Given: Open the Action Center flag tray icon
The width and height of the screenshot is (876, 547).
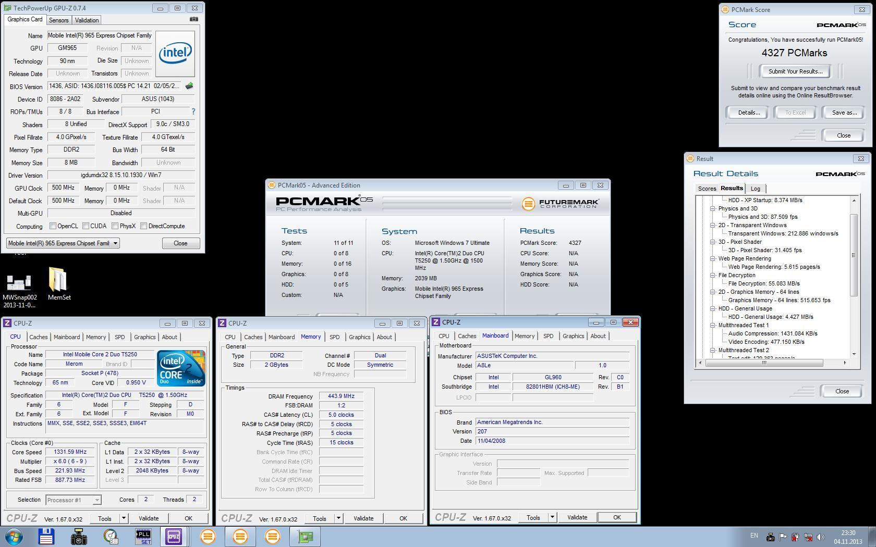Looking at the screenshot, I should pos(783,537).
